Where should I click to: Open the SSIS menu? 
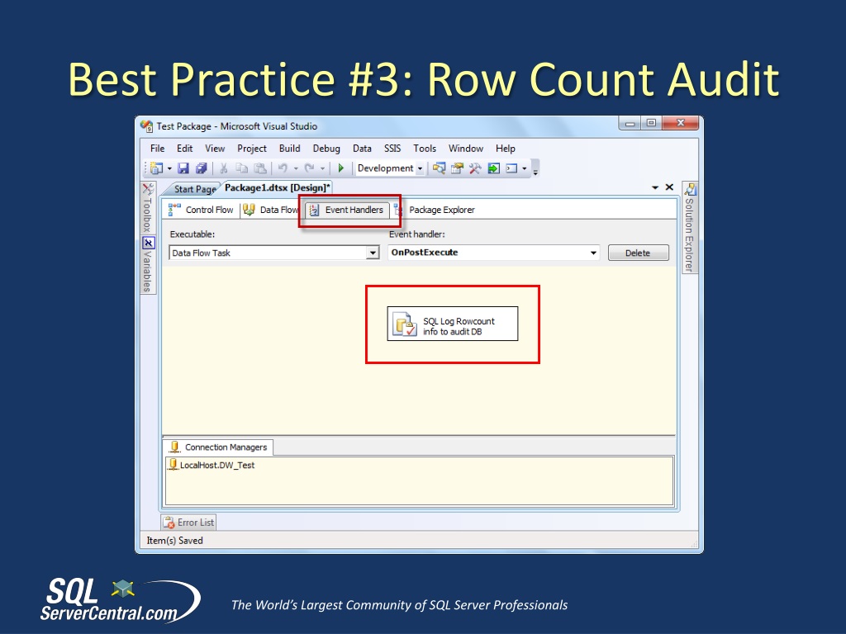[x=392, y=149]
